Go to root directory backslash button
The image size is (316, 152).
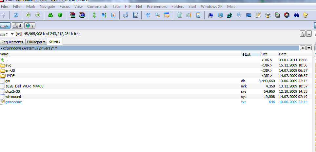click(x=303, y=34)
